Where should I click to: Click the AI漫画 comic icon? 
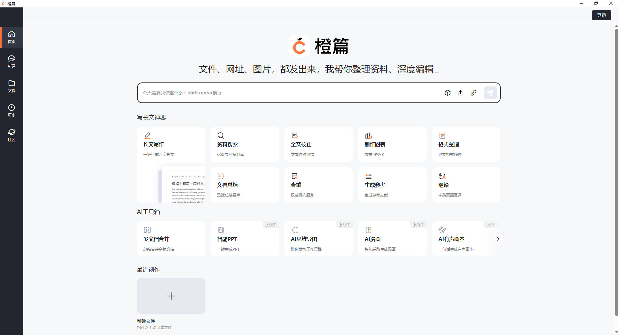[x=368, y=230]
